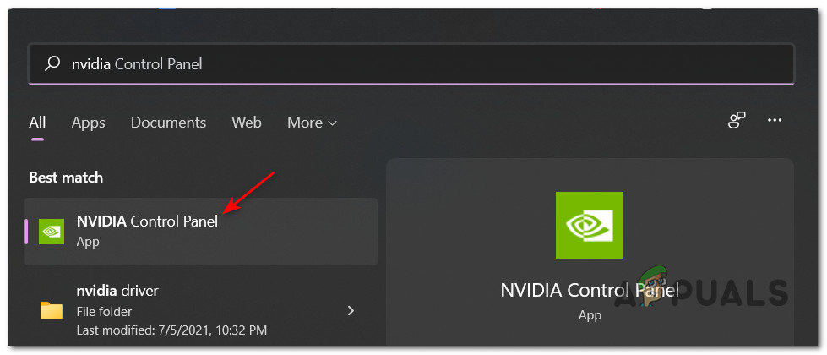Image resolution: width=827 pixels, height=355 pixels.
Task: Open the three-dots more options menu
Action: (x=775, y=121)
